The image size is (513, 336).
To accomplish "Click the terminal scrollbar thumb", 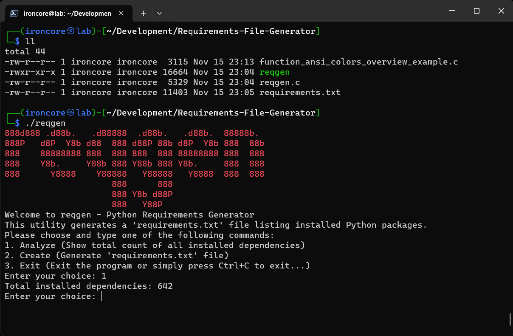I will click(x=510, y=319).
